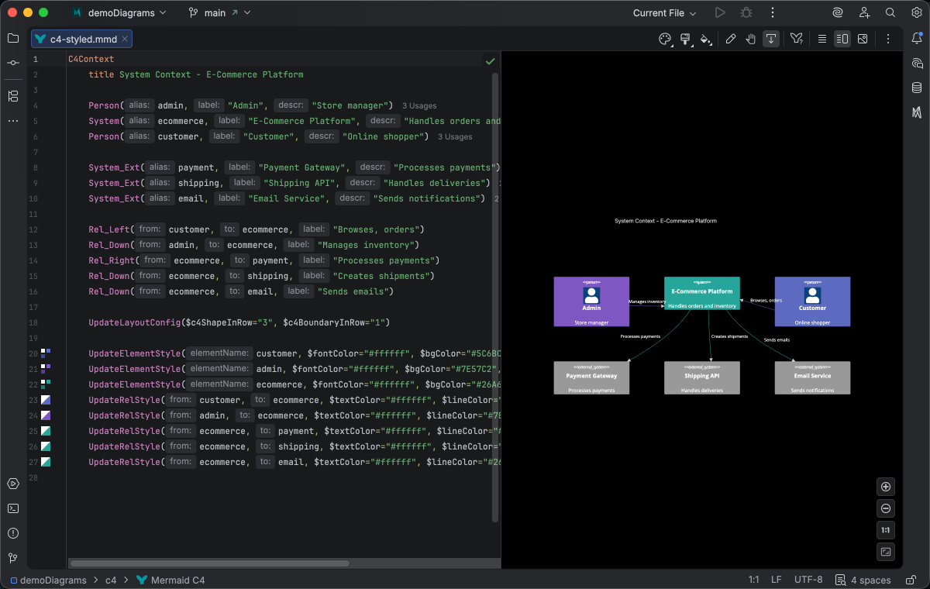
Task: Open the Current File run configuration dropdown
Action: pyautogui.click(x=664, y=12)
